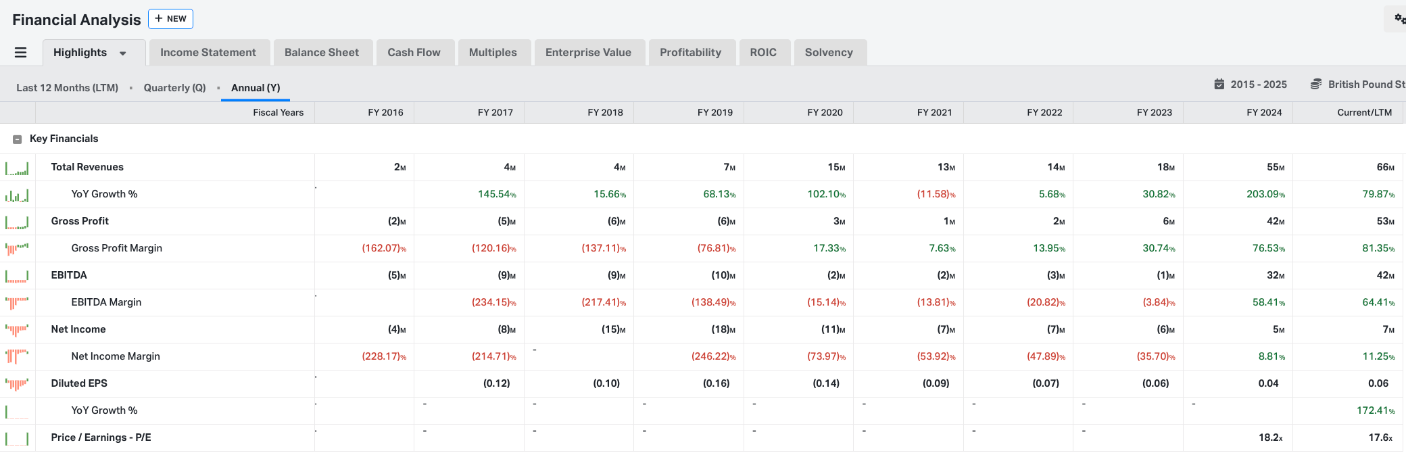Image resolution: width=1406 pixels, height=453 pixels.
Task: Click the Price / Earnings - P/E label
Action: coord(101,437)
